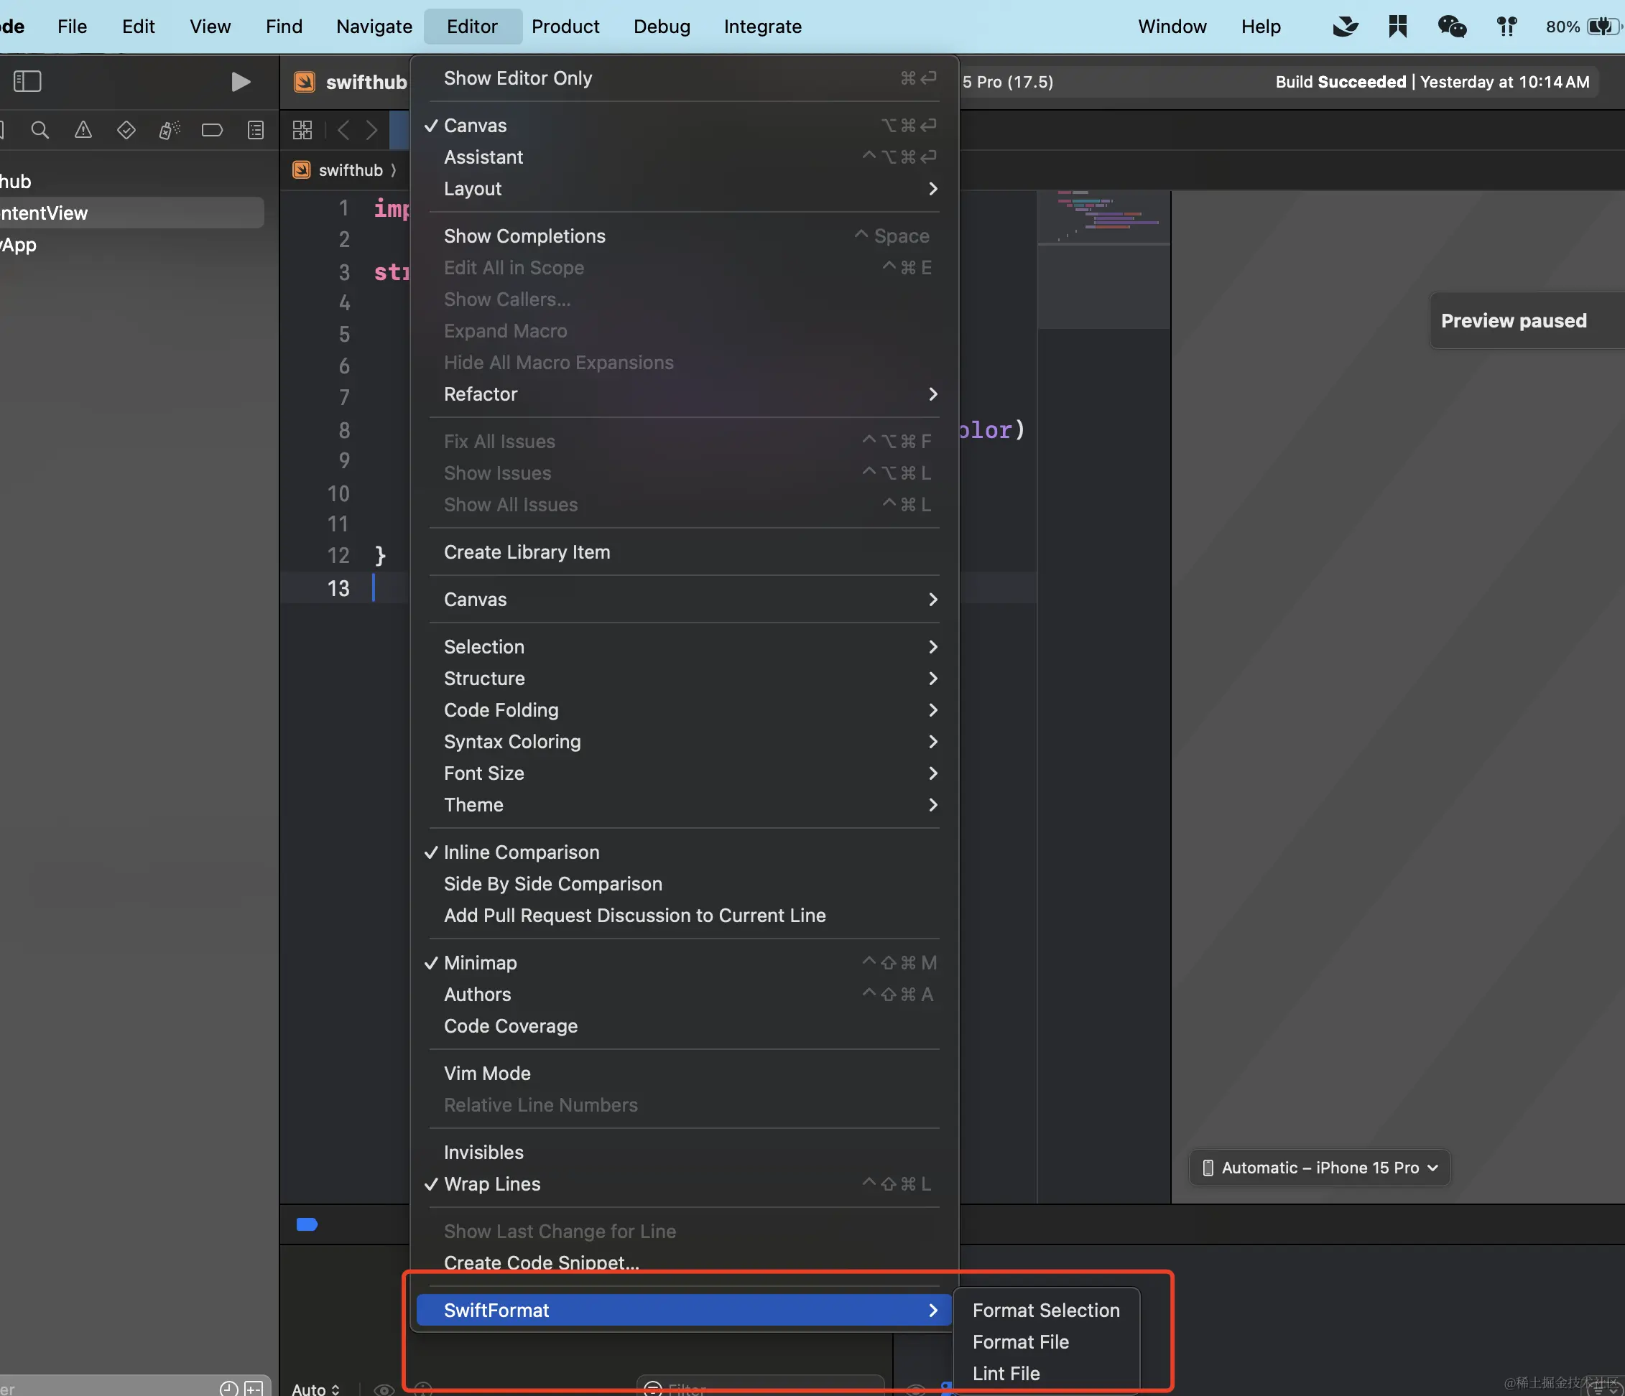1625x1396 pixels.
Task: Choose Format File in SwiftFormat submenu
Action: pyautogui.click(x=1020, y=1342)
